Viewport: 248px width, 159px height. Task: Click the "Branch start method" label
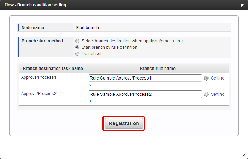[42, 41]
